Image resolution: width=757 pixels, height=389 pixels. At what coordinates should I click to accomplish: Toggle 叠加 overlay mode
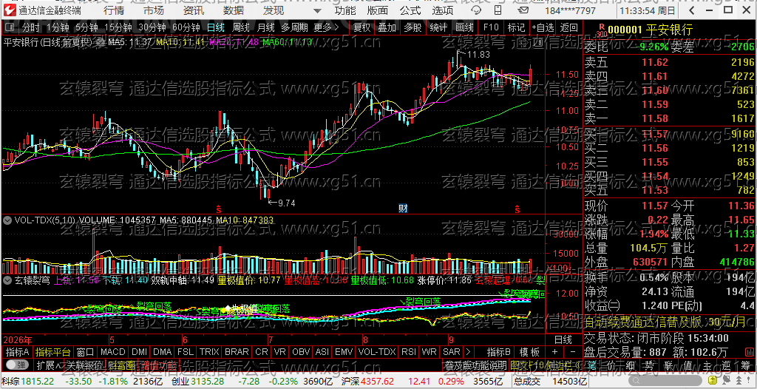click(x=387, y=27)
